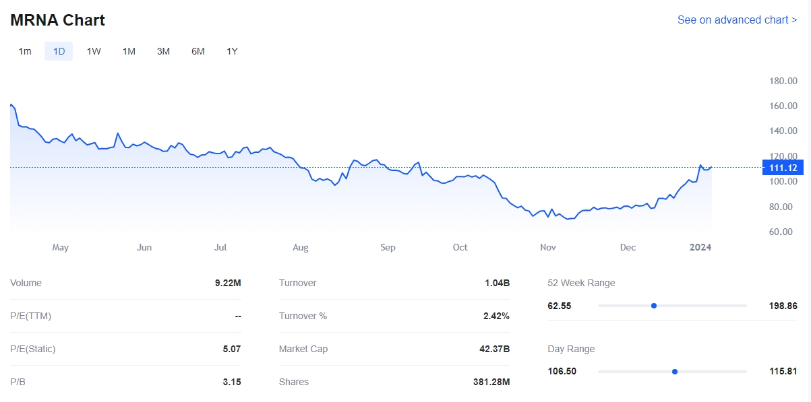Click the Volume value 9.22M

pyautogui.click(x=228, y=283)
